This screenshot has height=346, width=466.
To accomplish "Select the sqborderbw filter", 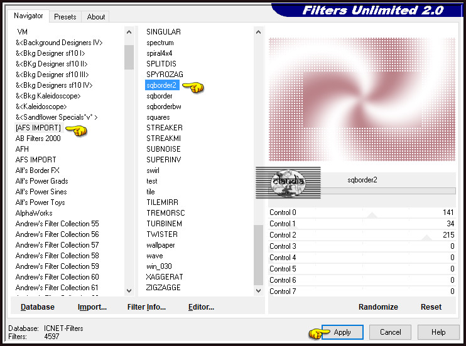I will (164, 107).
